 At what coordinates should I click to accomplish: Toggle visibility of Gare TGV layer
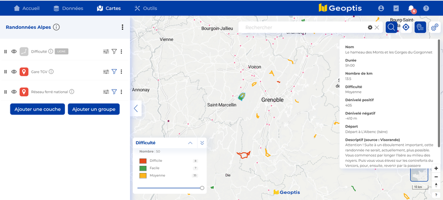14,72
